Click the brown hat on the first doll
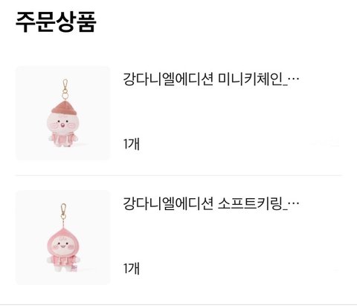The width and height of the screenshot is (357, 308). click(65, 107)
